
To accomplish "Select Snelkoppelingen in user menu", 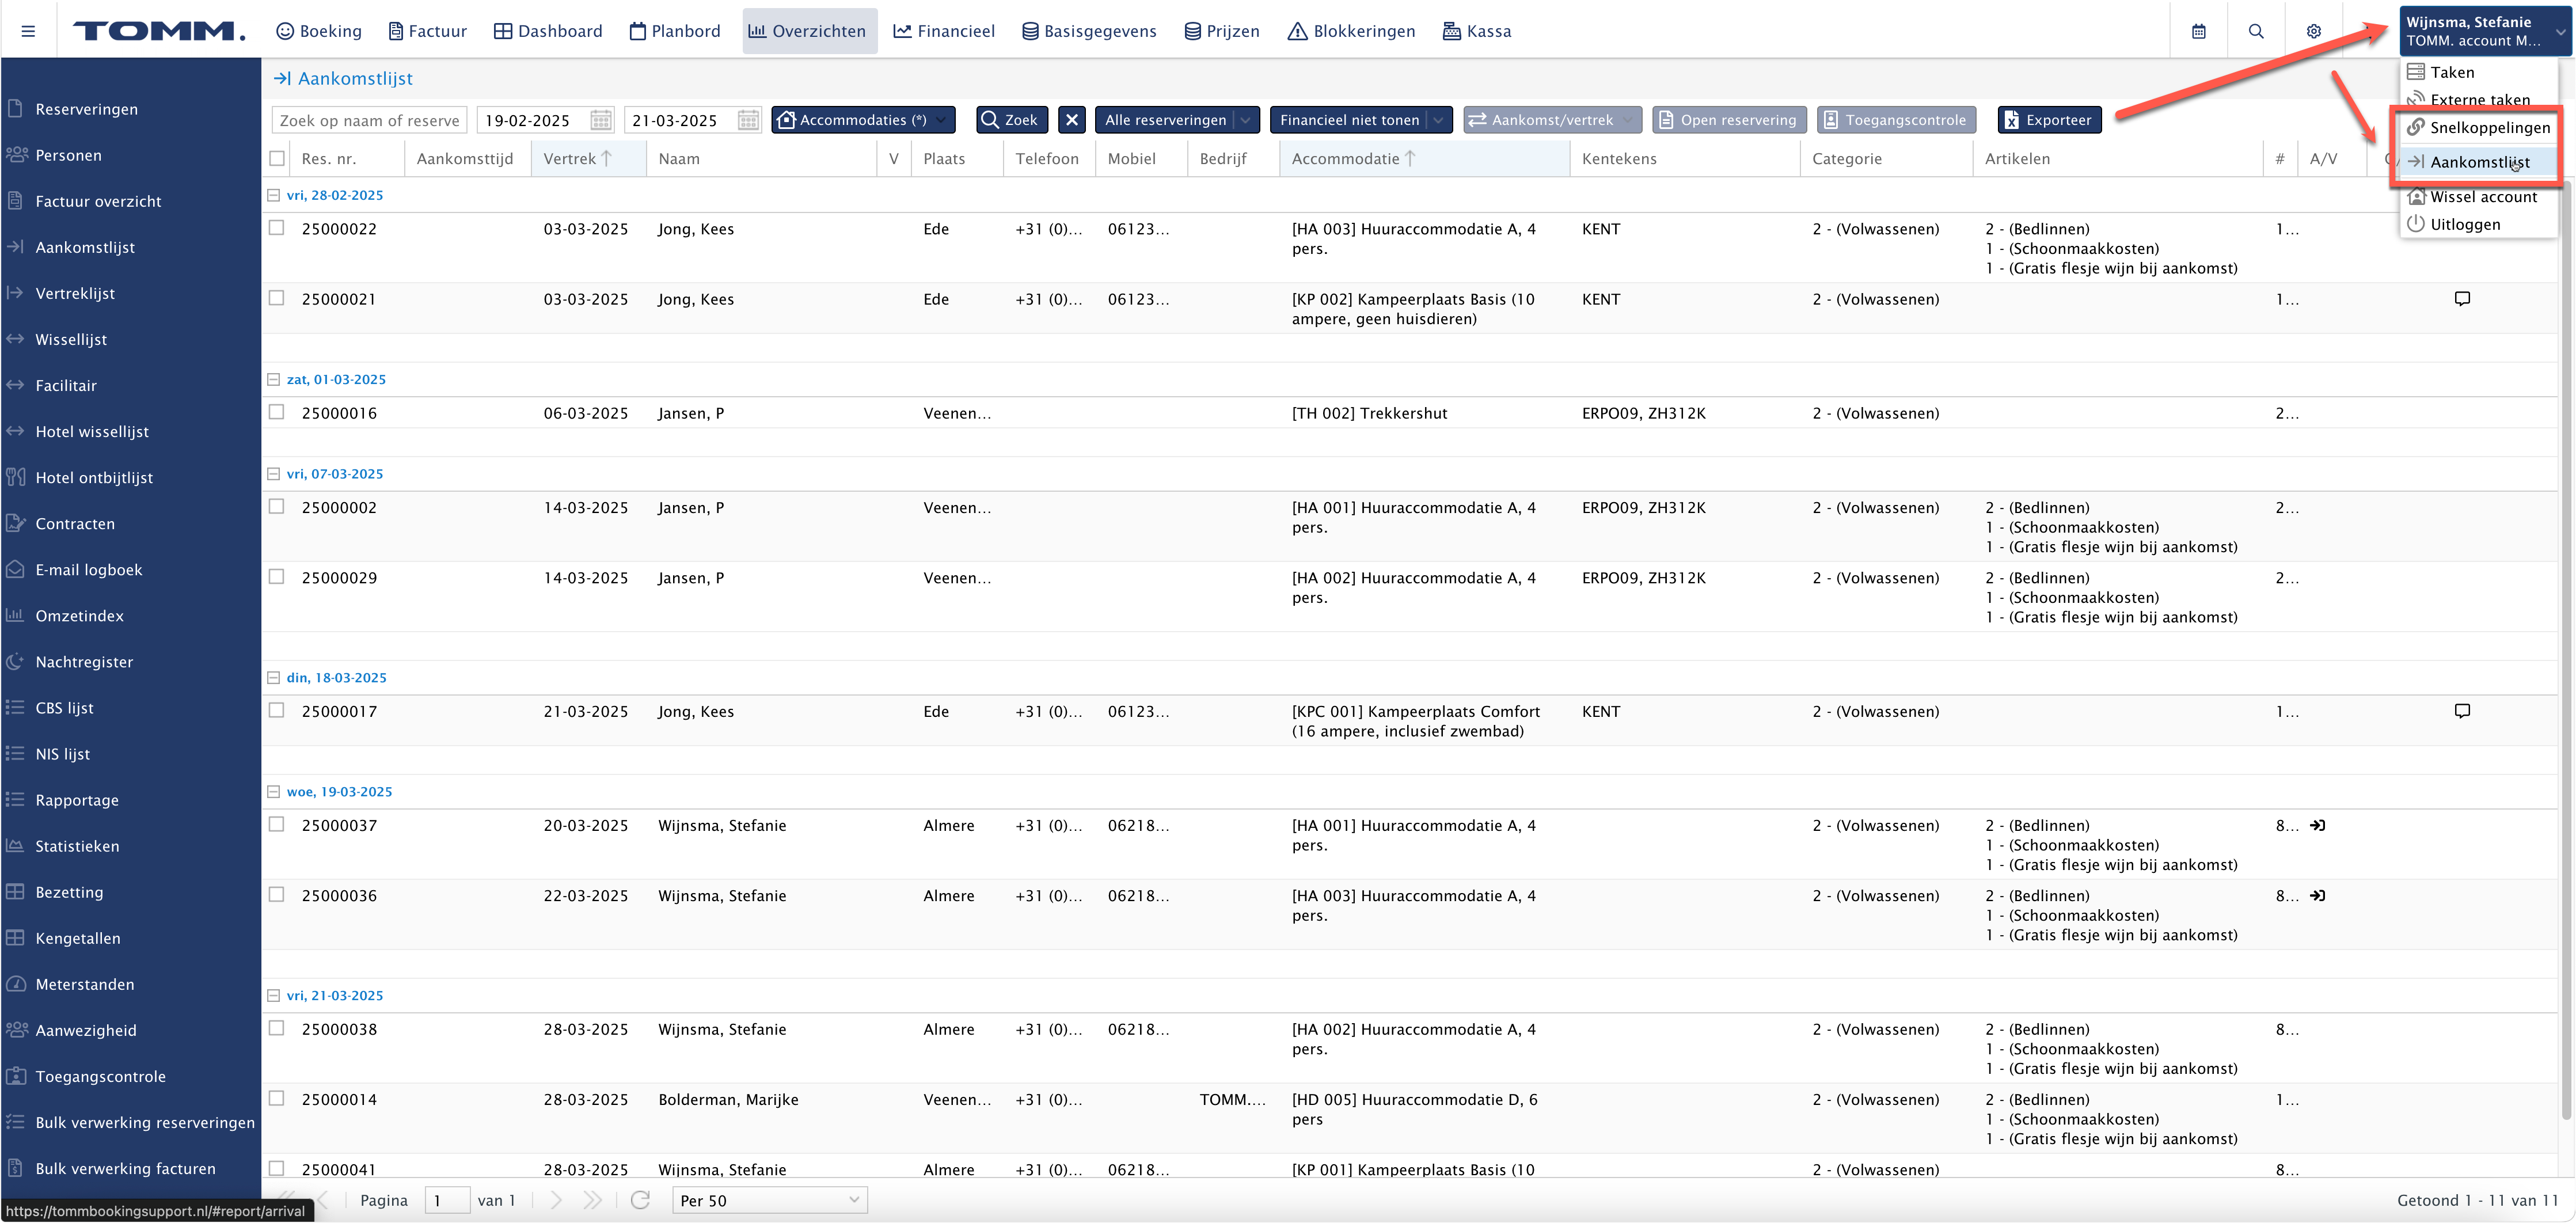I will (2489, 127).
